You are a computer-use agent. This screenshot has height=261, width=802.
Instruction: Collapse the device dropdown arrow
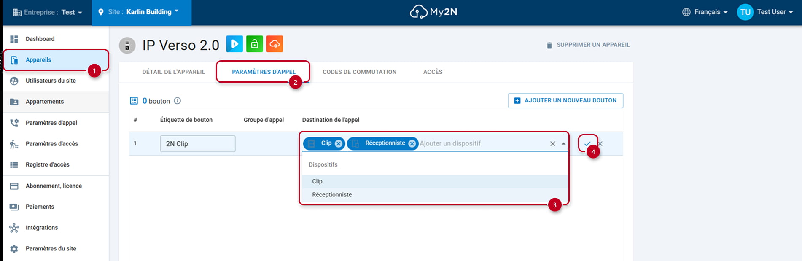[x=564, y=144]
